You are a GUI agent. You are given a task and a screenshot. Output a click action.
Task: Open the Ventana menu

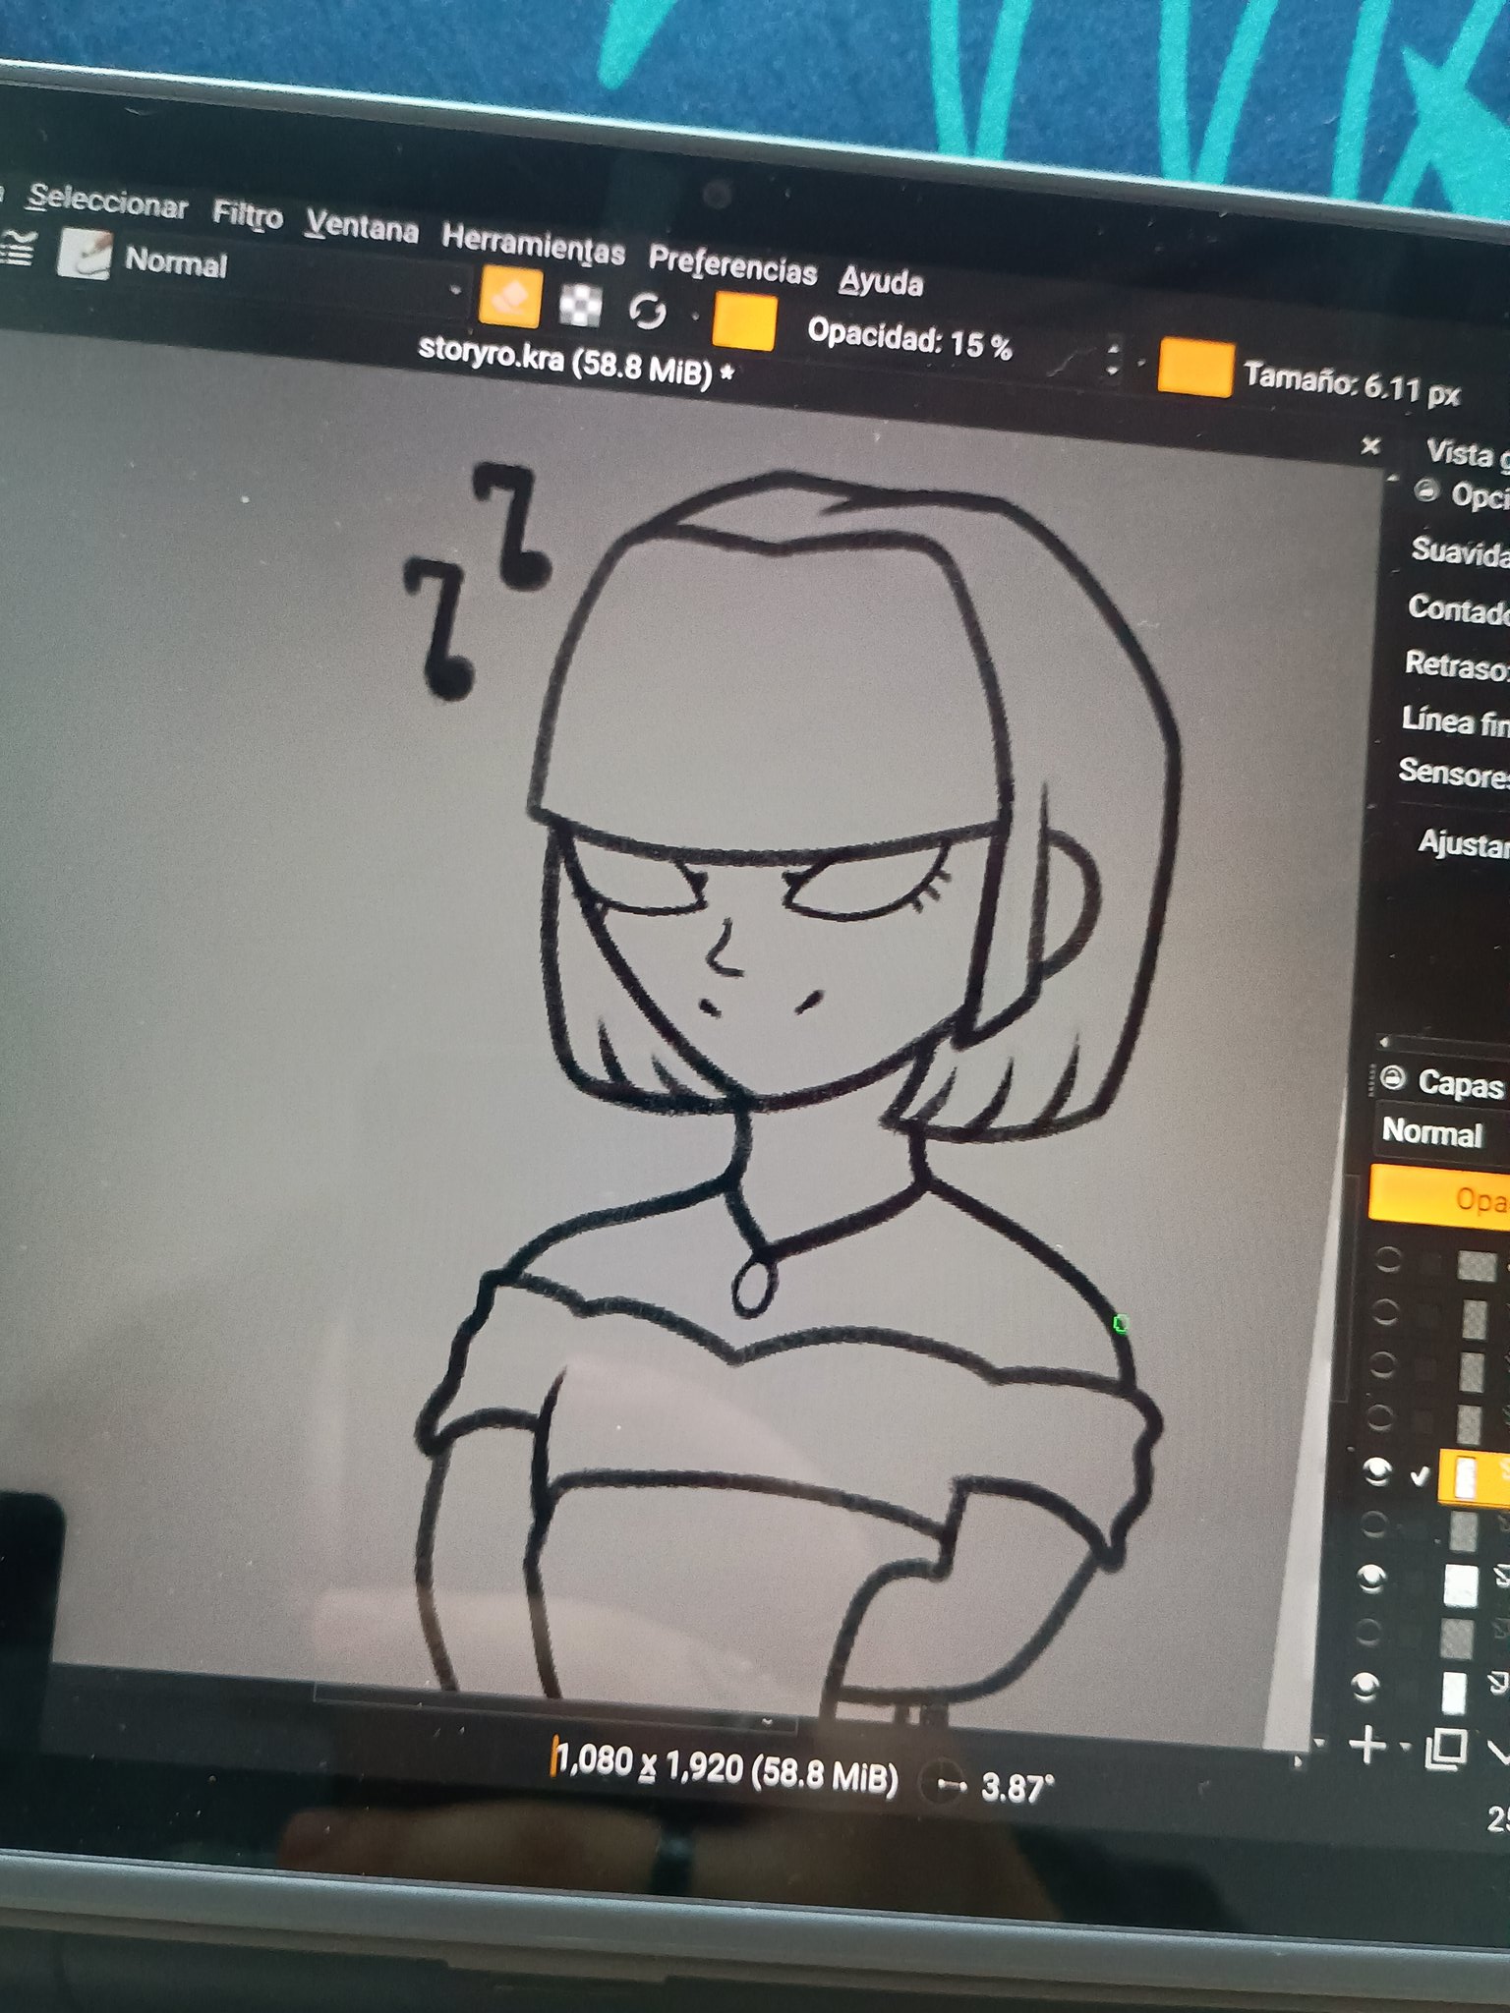(362, 227)
